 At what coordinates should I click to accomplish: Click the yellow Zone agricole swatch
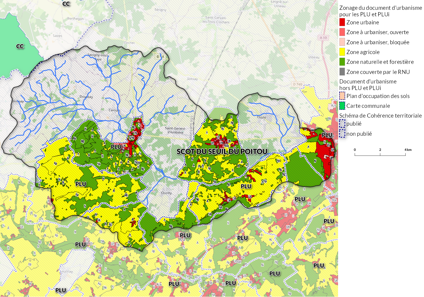(342, 52)
